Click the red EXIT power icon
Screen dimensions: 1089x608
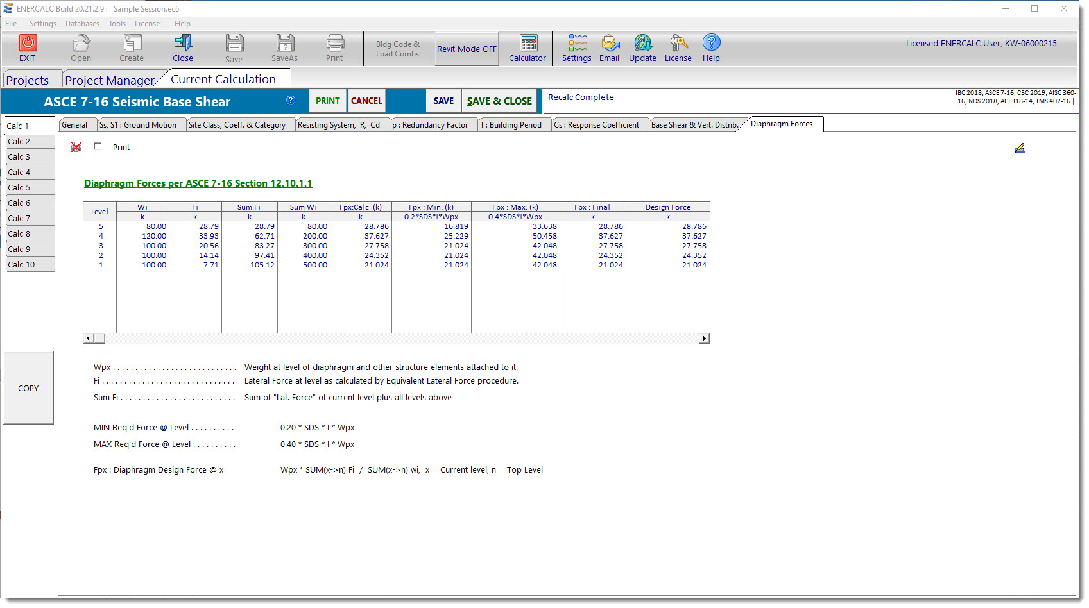click(x=28, y=43)
